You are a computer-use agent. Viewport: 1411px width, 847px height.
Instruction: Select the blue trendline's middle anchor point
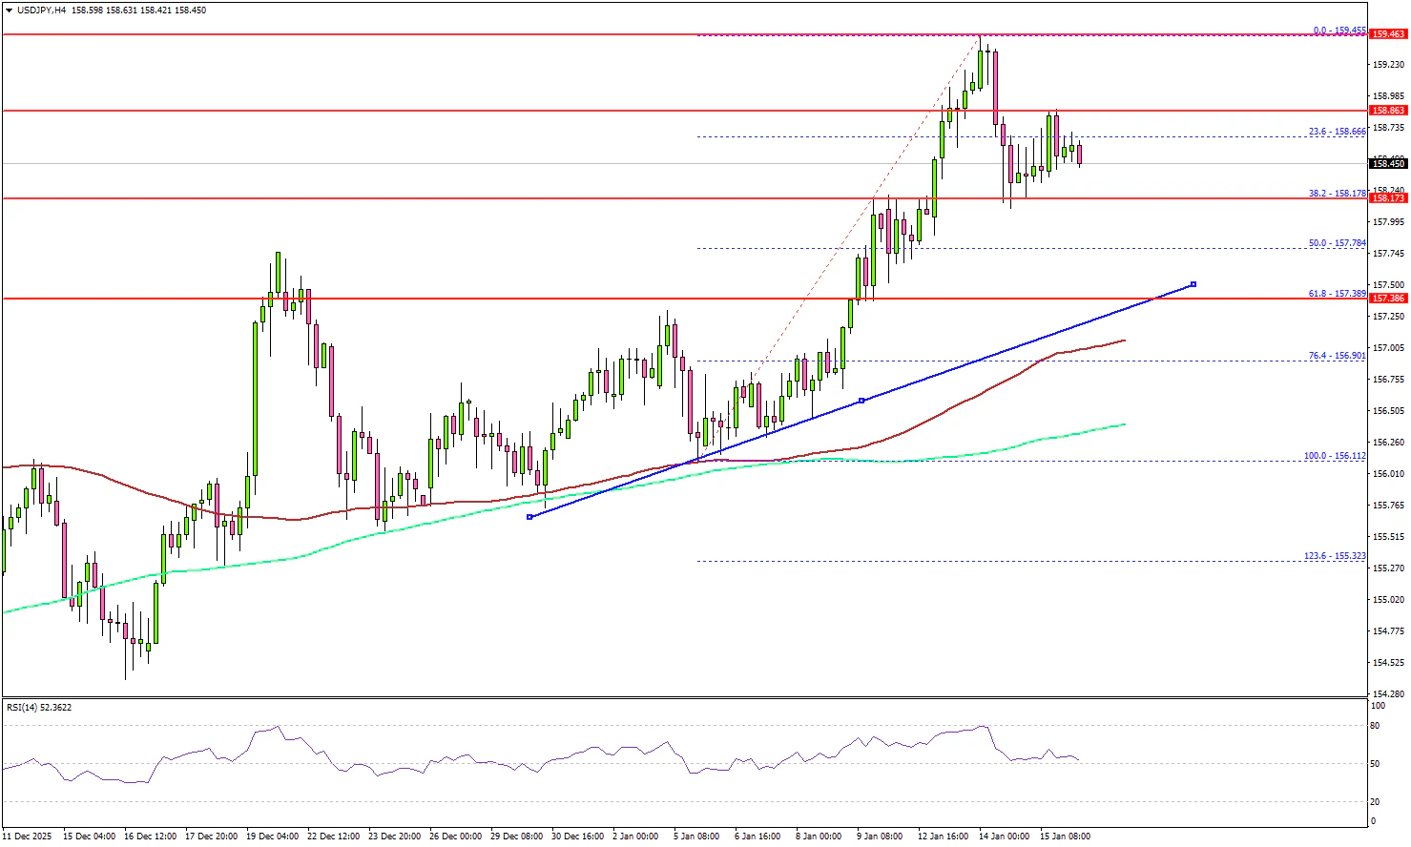[x=861, y=401]
